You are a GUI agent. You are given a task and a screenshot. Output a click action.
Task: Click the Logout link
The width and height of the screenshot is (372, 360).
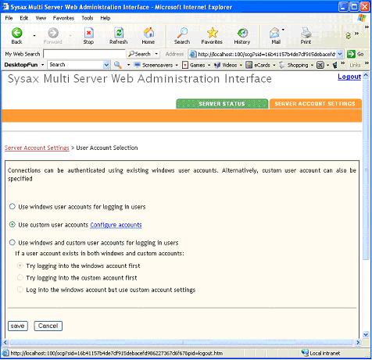(x=349, y=77)
